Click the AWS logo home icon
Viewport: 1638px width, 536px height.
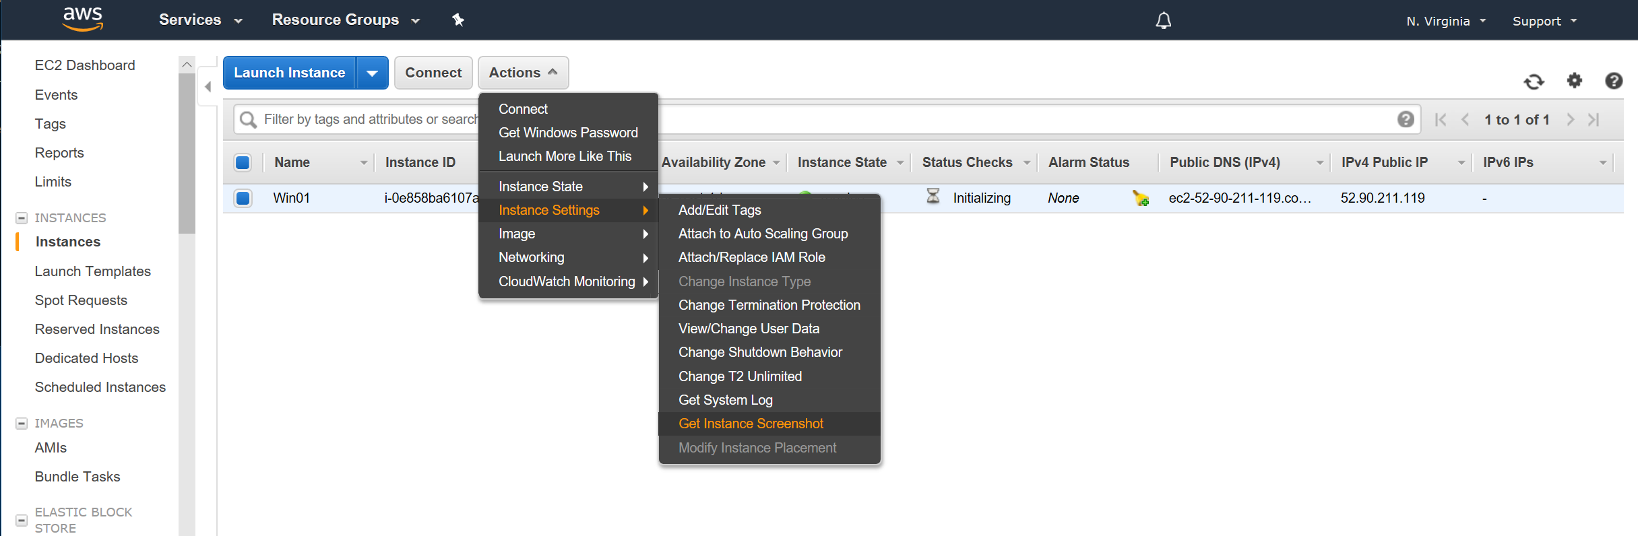(x=83, y=19)
